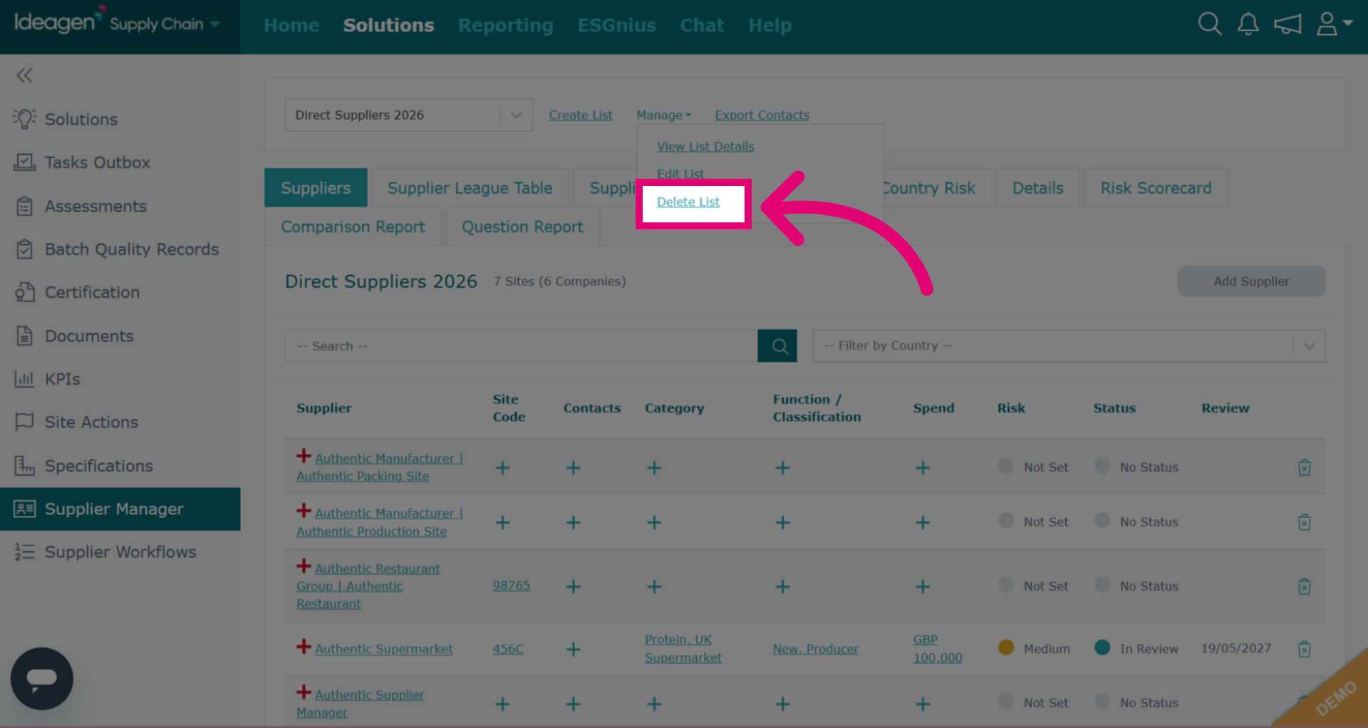Screen dimensions: 1368x728
Task: Open Help in top navigation
Action: pos(769,25)
